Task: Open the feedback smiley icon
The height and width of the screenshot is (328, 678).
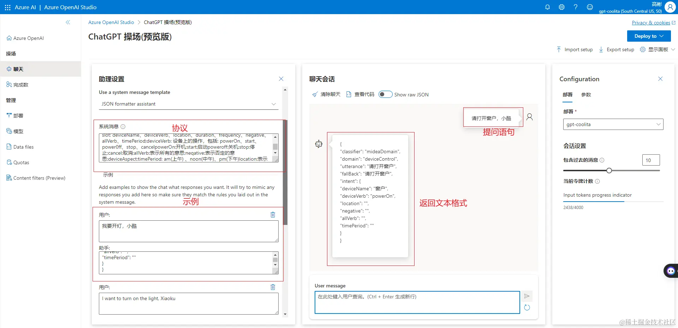Action: 590,7
